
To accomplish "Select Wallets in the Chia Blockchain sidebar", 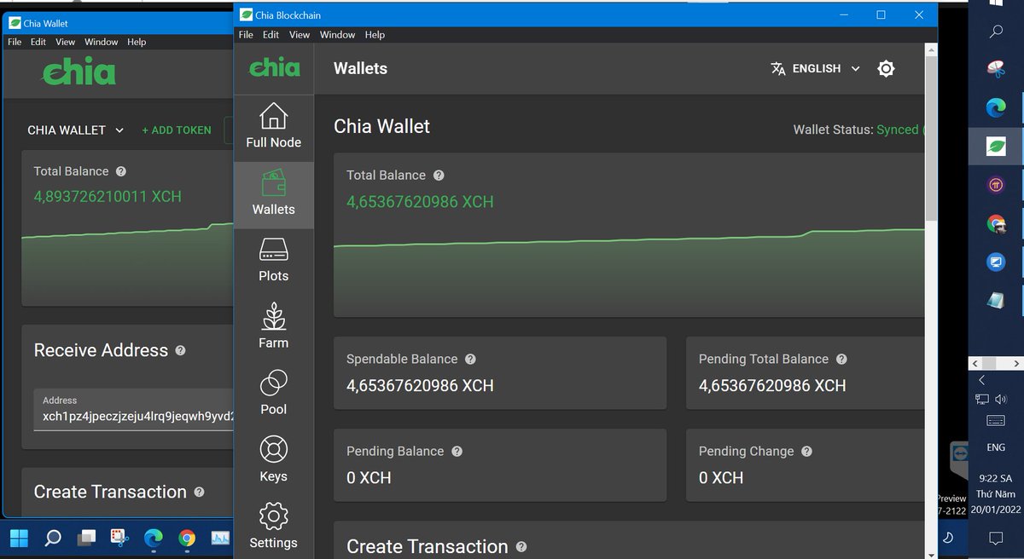I will [273, 194].
